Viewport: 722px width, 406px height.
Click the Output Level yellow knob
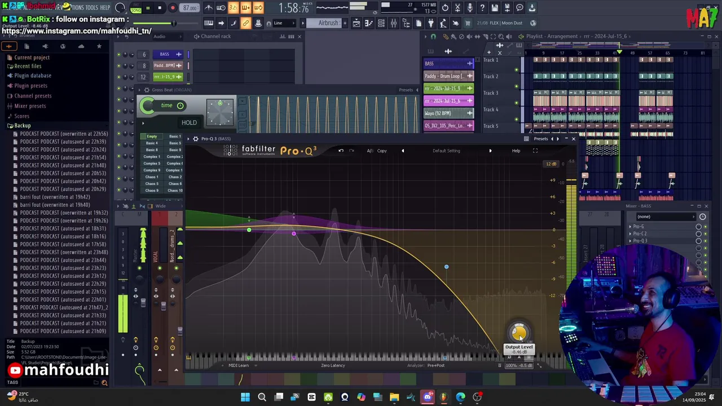pyautogui.click(x=518, y=333)
